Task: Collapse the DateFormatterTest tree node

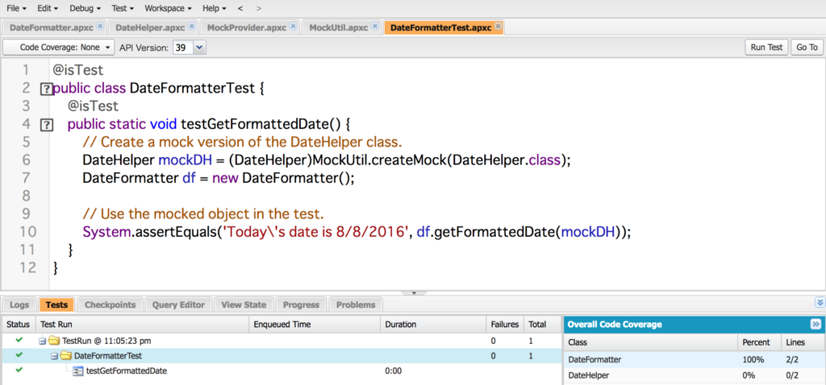Action: point(54,356)
